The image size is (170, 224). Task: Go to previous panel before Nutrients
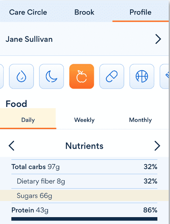point(11,146)
